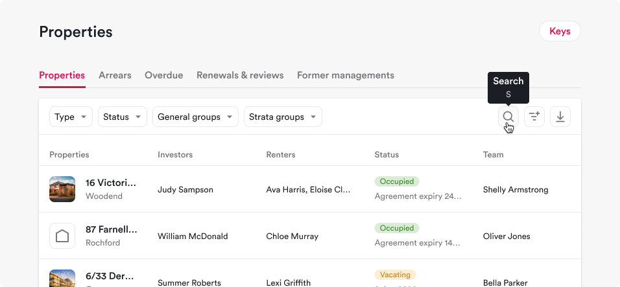
Task: Click the Team column header
Action: (493, 155)
